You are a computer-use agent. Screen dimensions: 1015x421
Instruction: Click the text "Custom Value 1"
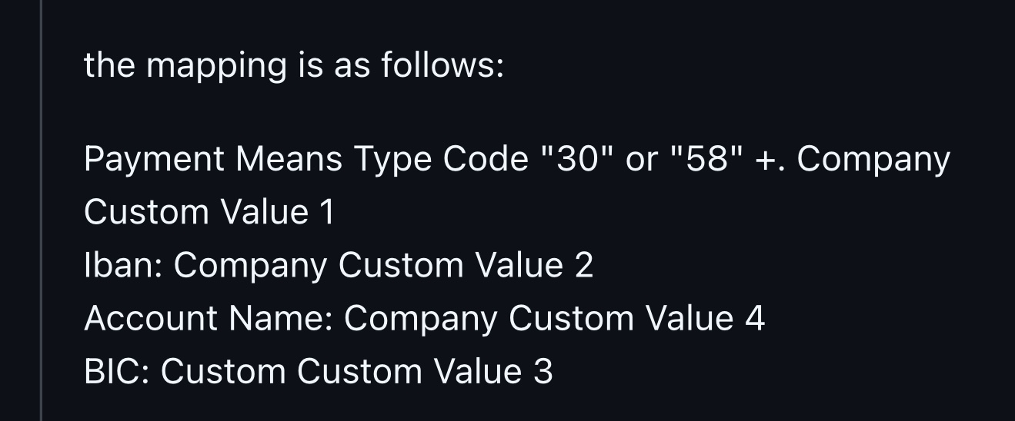coord(209,212)
